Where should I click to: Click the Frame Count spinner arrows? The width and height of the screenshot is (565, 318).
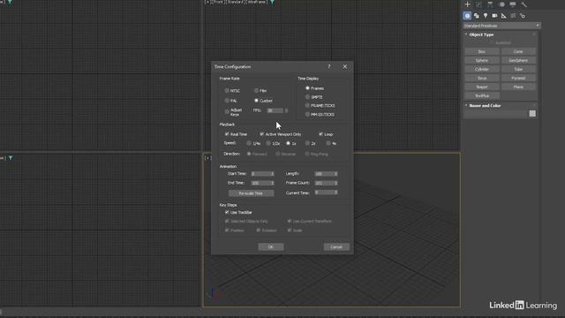(335, 183)
